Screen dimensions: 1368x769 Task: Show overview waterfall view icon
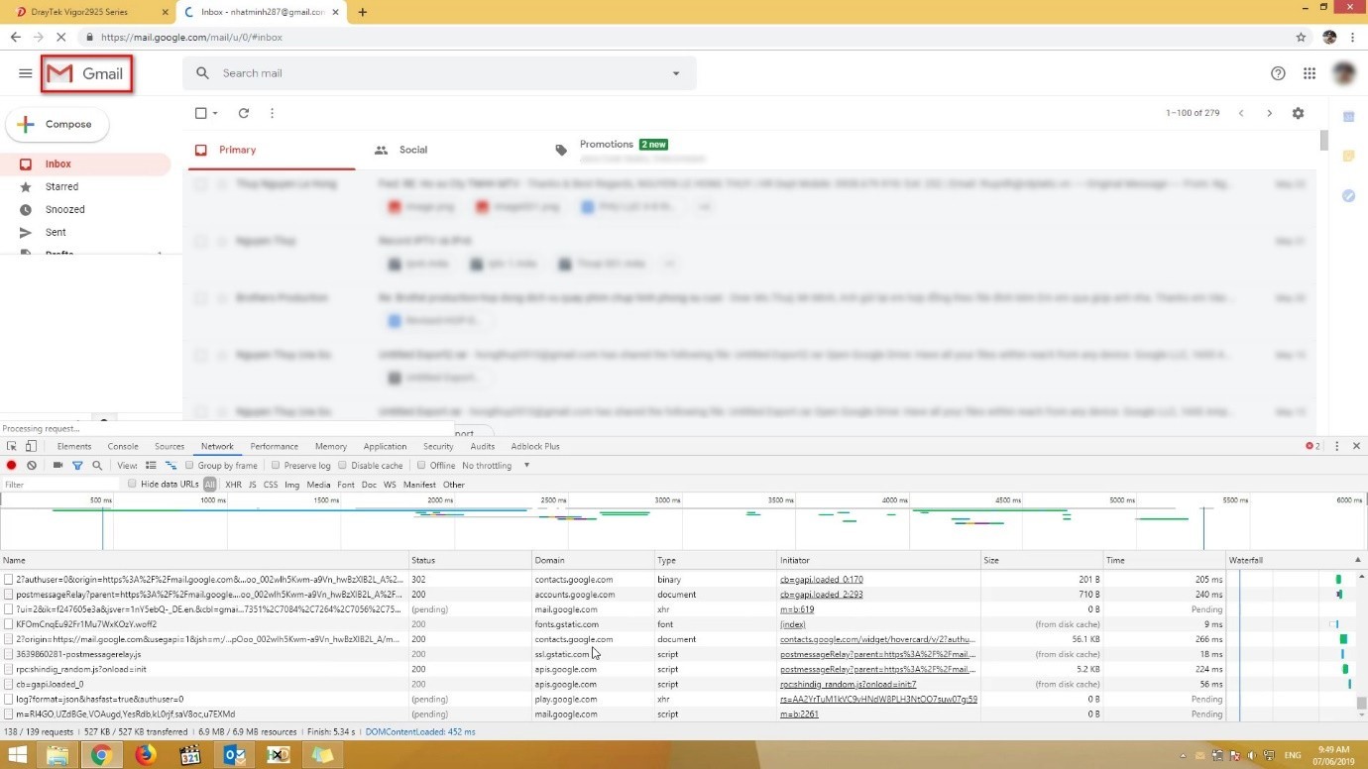[x=171, y=465]
